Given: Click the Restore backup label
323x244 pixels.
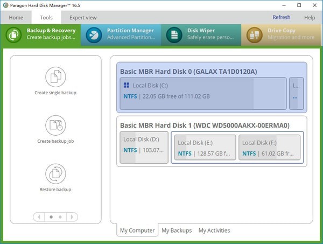Looking at the screenshot, I should (x=55, y=190).
